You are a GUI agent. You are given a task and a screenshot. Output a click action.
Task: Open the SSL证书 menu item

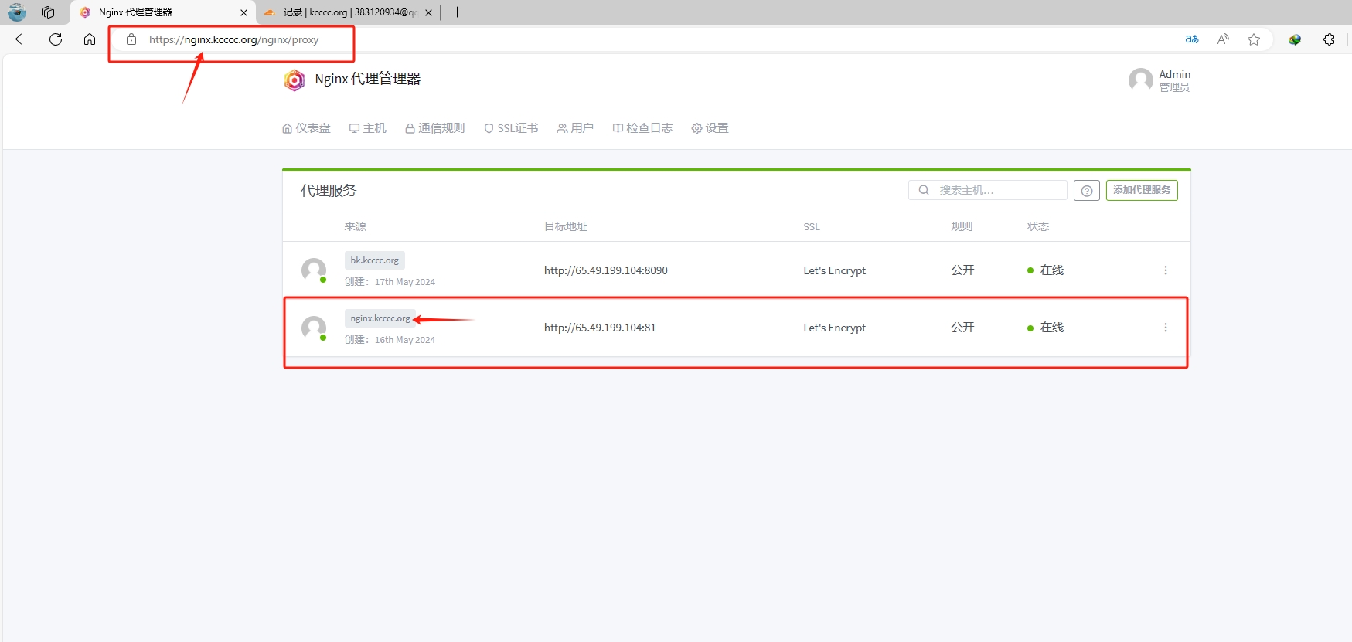tap(511, 128)
